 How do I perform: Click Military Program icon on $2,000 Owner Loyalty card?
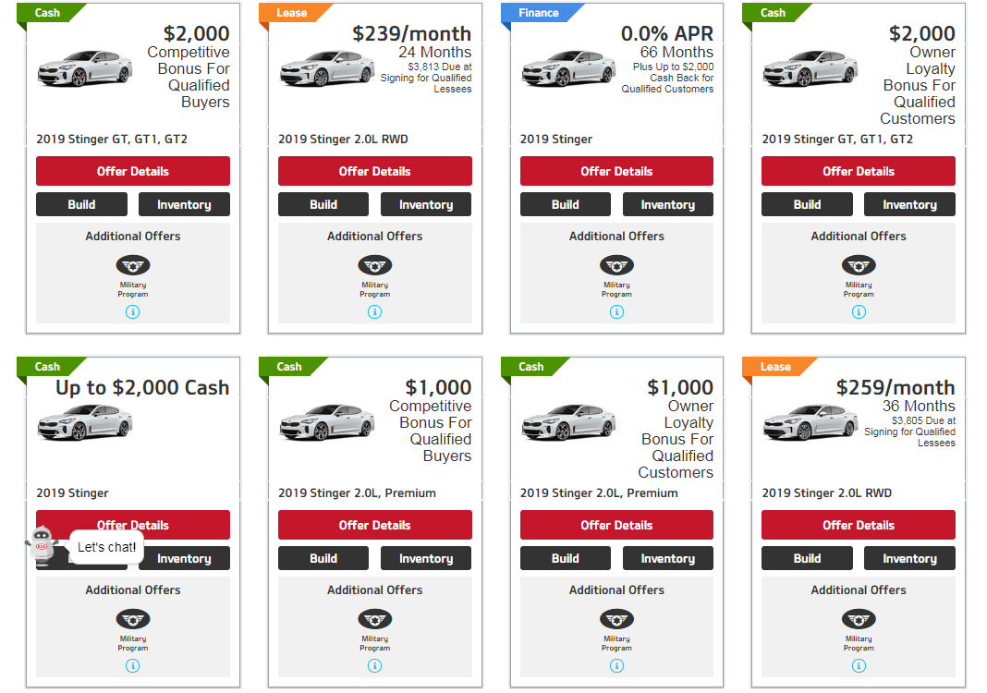pos(859,266)
